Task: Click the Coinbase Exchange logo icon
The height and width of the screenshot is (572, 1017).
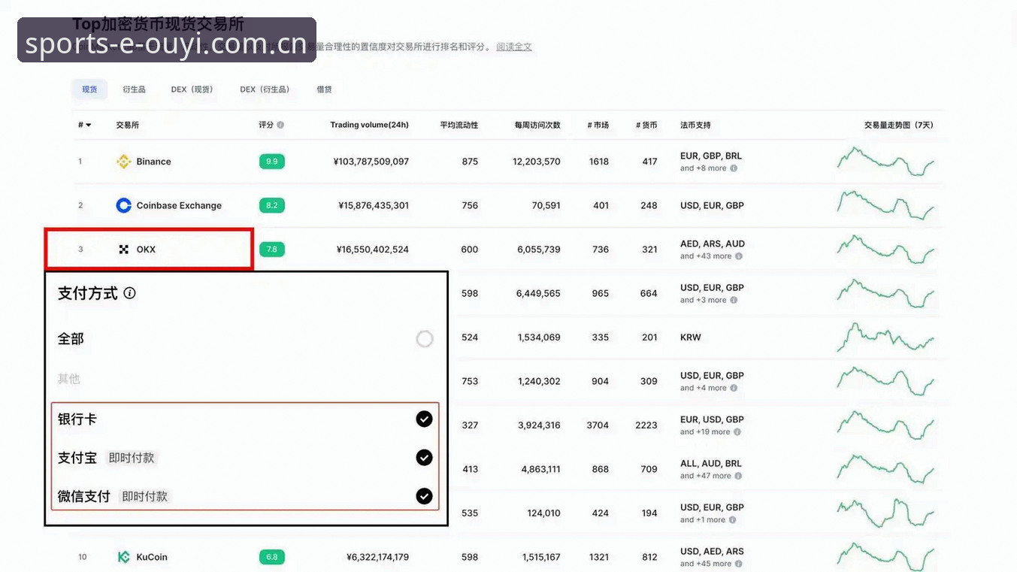Action: point(124,205)
